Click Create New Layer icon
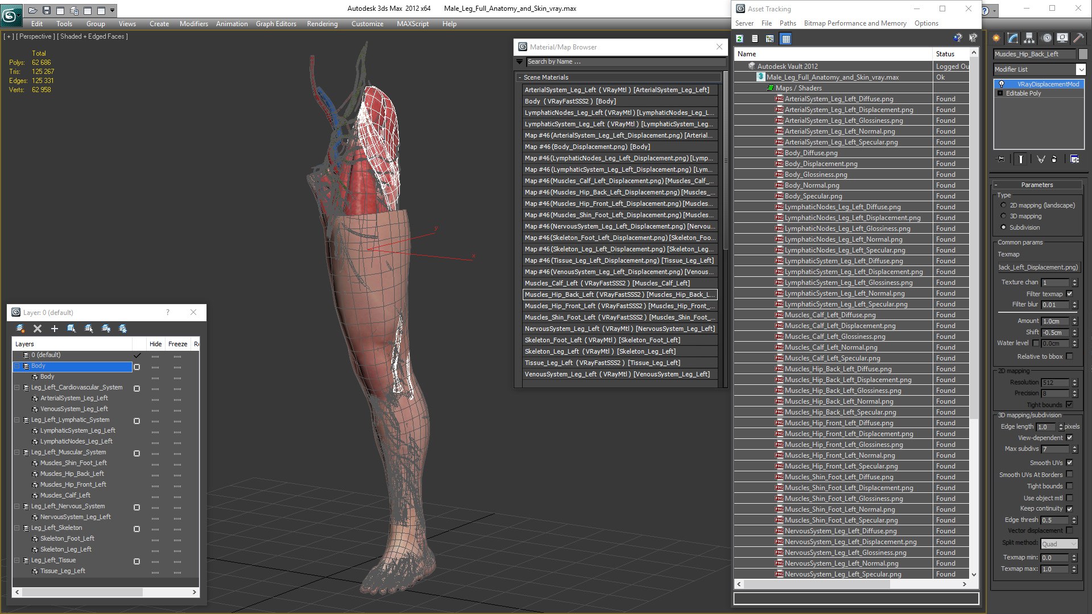The width and height of the screenshot is (1092, 614). point(20,329)
